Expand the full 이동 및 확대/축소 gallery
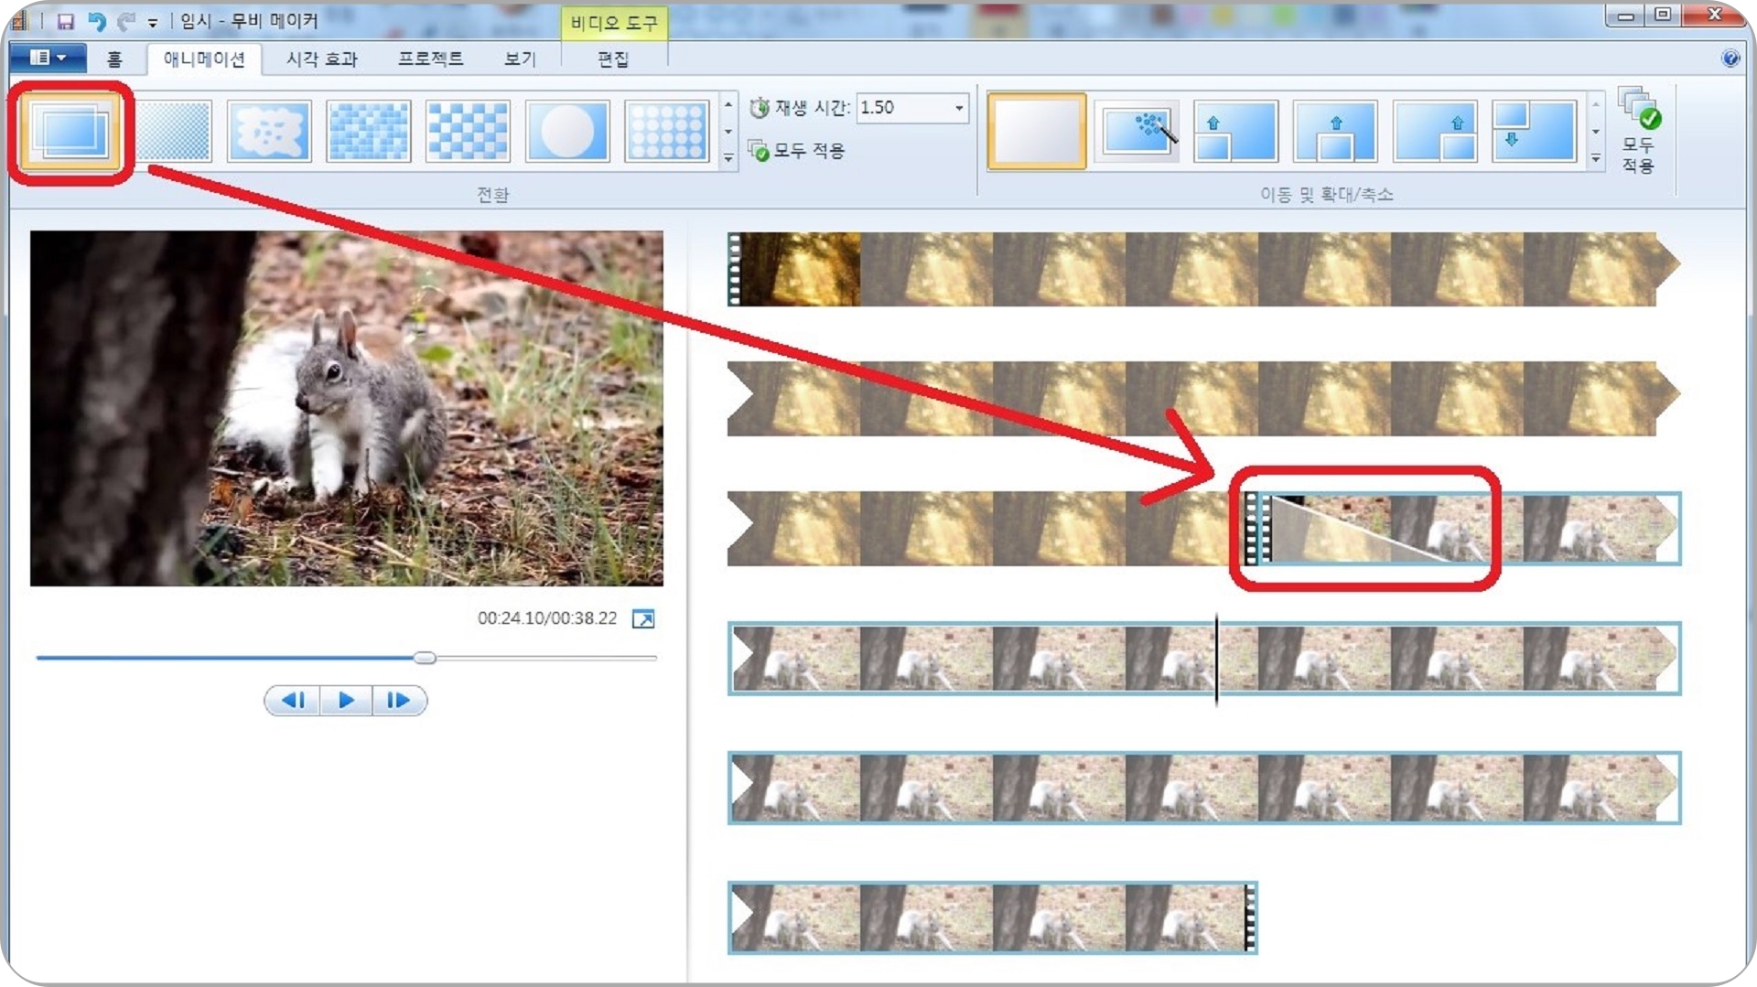Viewport: 1757px width, 987px height. point(1596,158)
